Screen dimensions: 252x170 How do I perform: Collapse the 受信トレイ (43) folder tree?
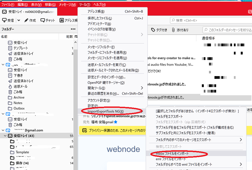[x=5, y=136]
